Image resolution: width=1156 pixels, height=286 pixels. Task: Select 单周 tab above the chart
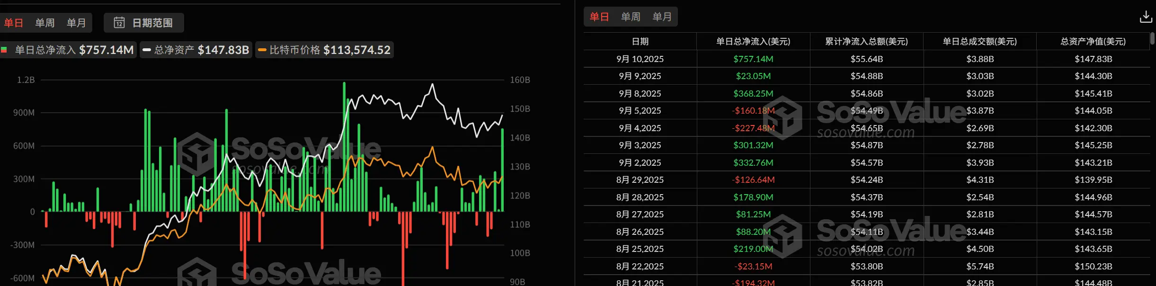45,23
